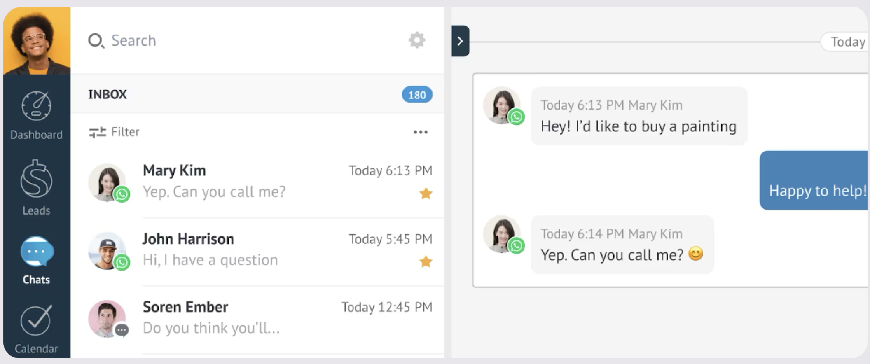The height and width of the screenshot is (364, 870).
Task: Select the Chats speech bubble icon
Action: [37, 251]
